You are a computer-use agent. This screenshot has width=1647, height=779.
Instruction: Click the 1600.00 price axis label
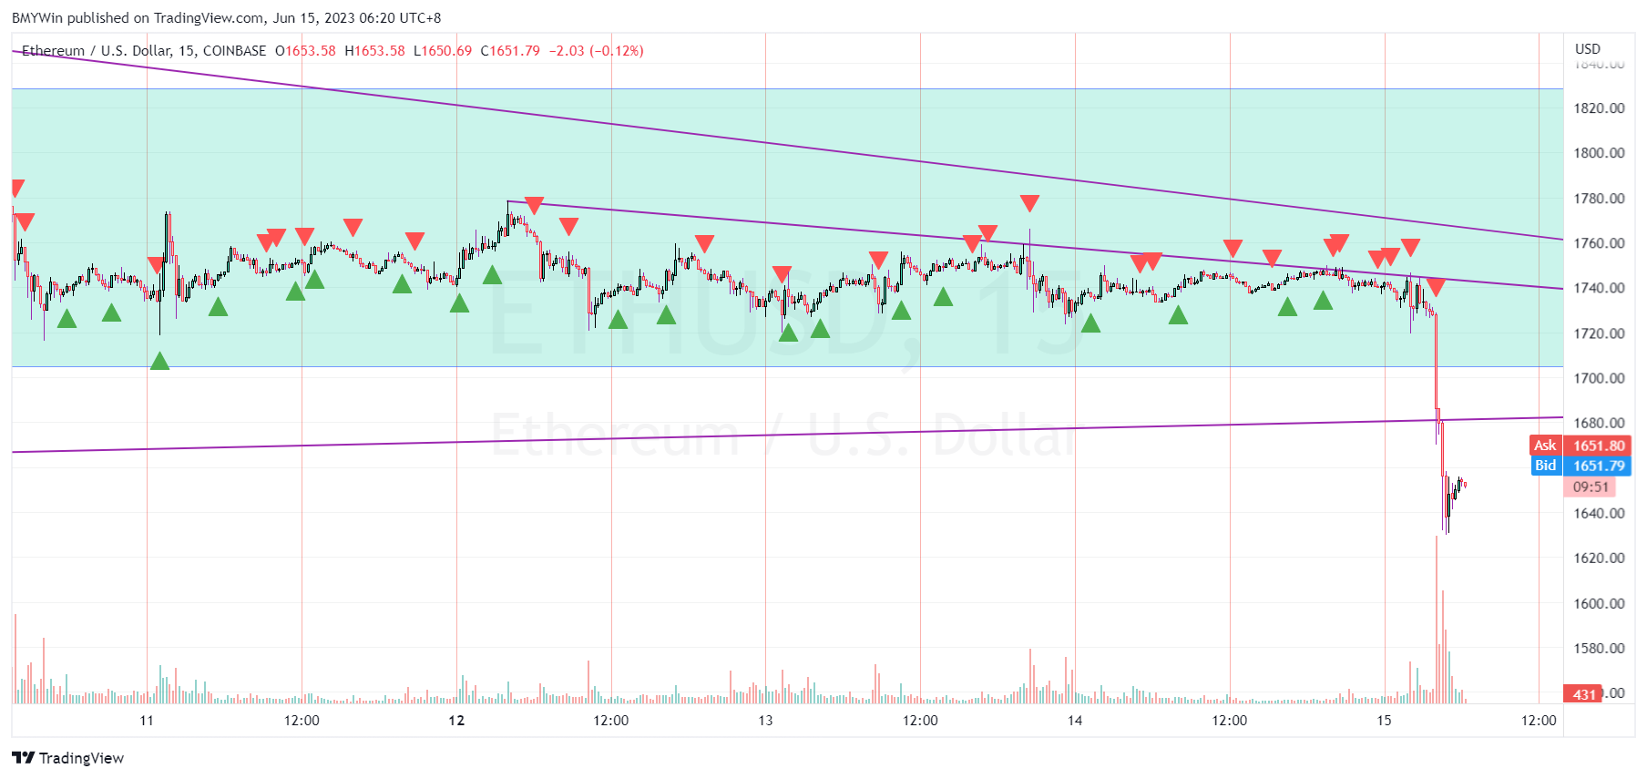(1599, 603)
